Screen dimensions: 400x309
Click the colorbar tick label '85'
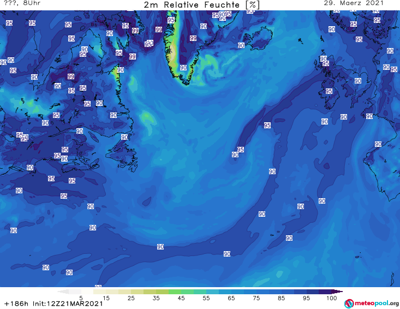tap(281, 298)
